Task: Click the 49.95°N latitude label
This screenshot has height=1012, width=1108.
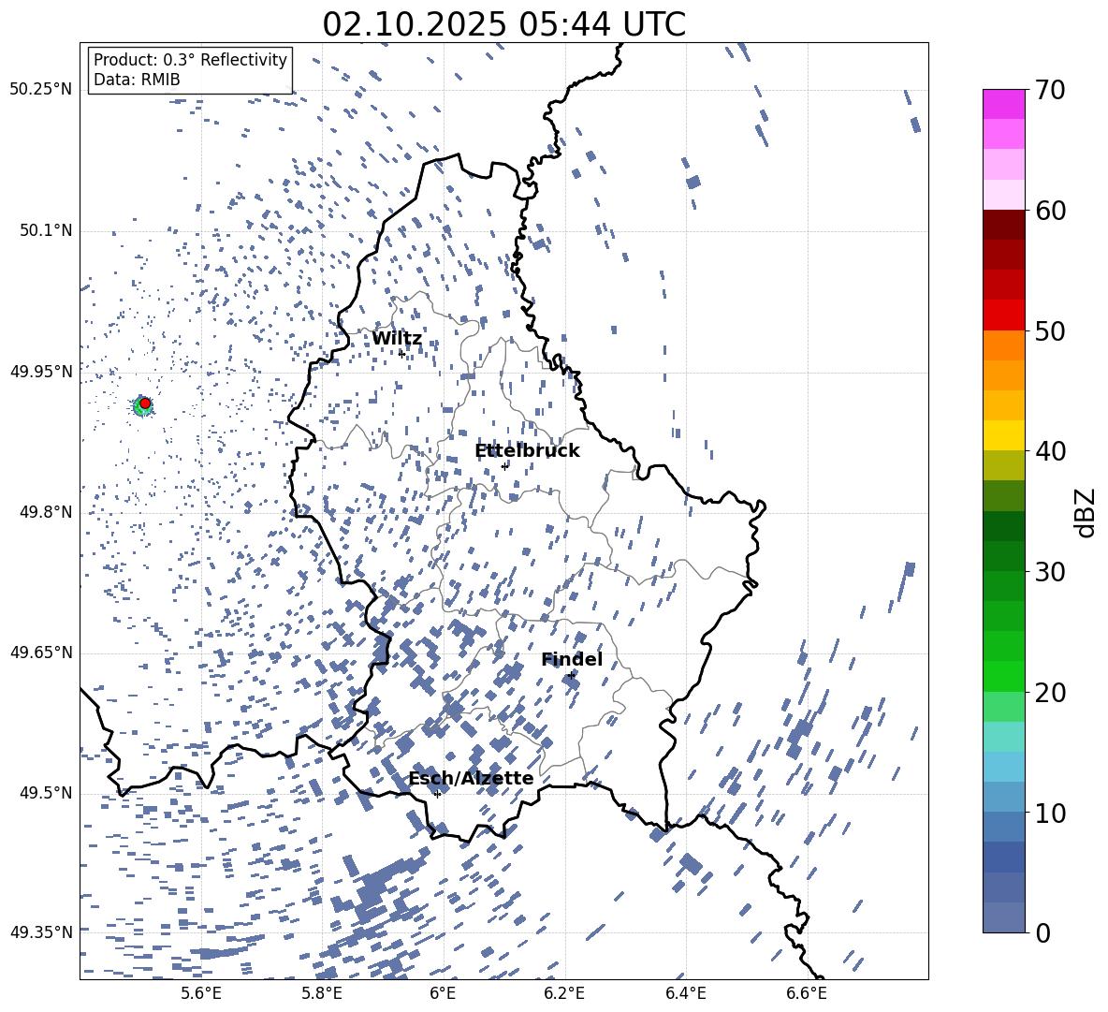Action: pyautogui.click(x=41, y=372)
